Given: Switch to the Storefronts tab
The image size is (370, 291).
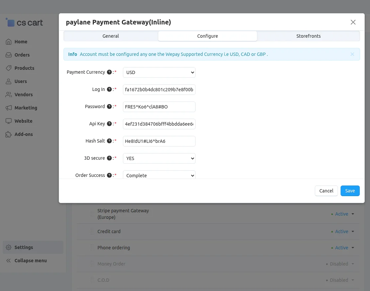Looking at the screenshot, I should point(309,36).
